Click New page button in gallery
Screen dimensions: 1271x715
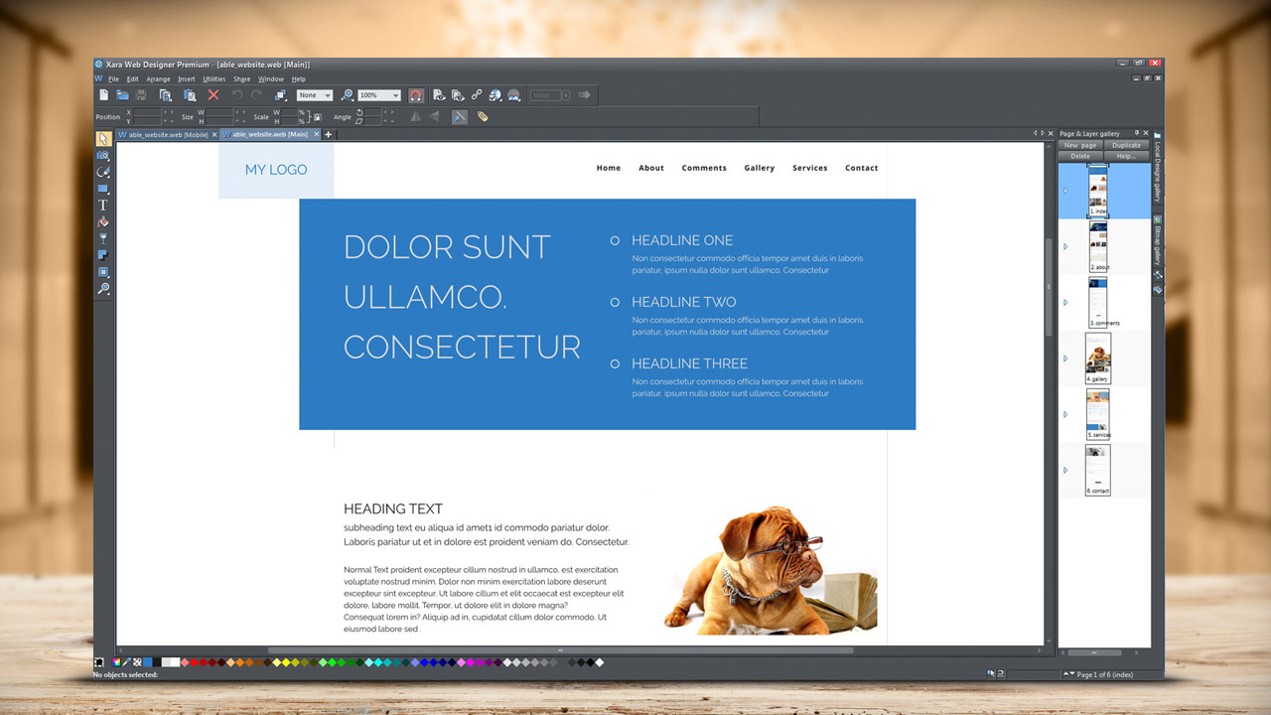(1080, 145)
